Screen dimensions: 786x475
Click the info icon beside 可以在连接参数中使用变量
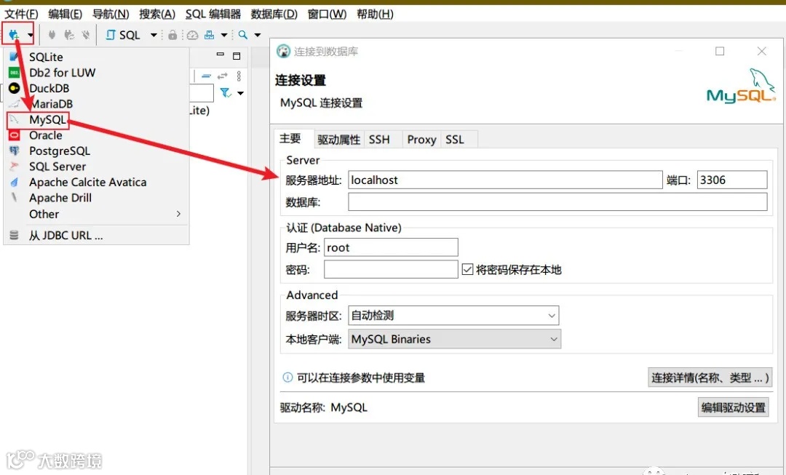point(287,378)
